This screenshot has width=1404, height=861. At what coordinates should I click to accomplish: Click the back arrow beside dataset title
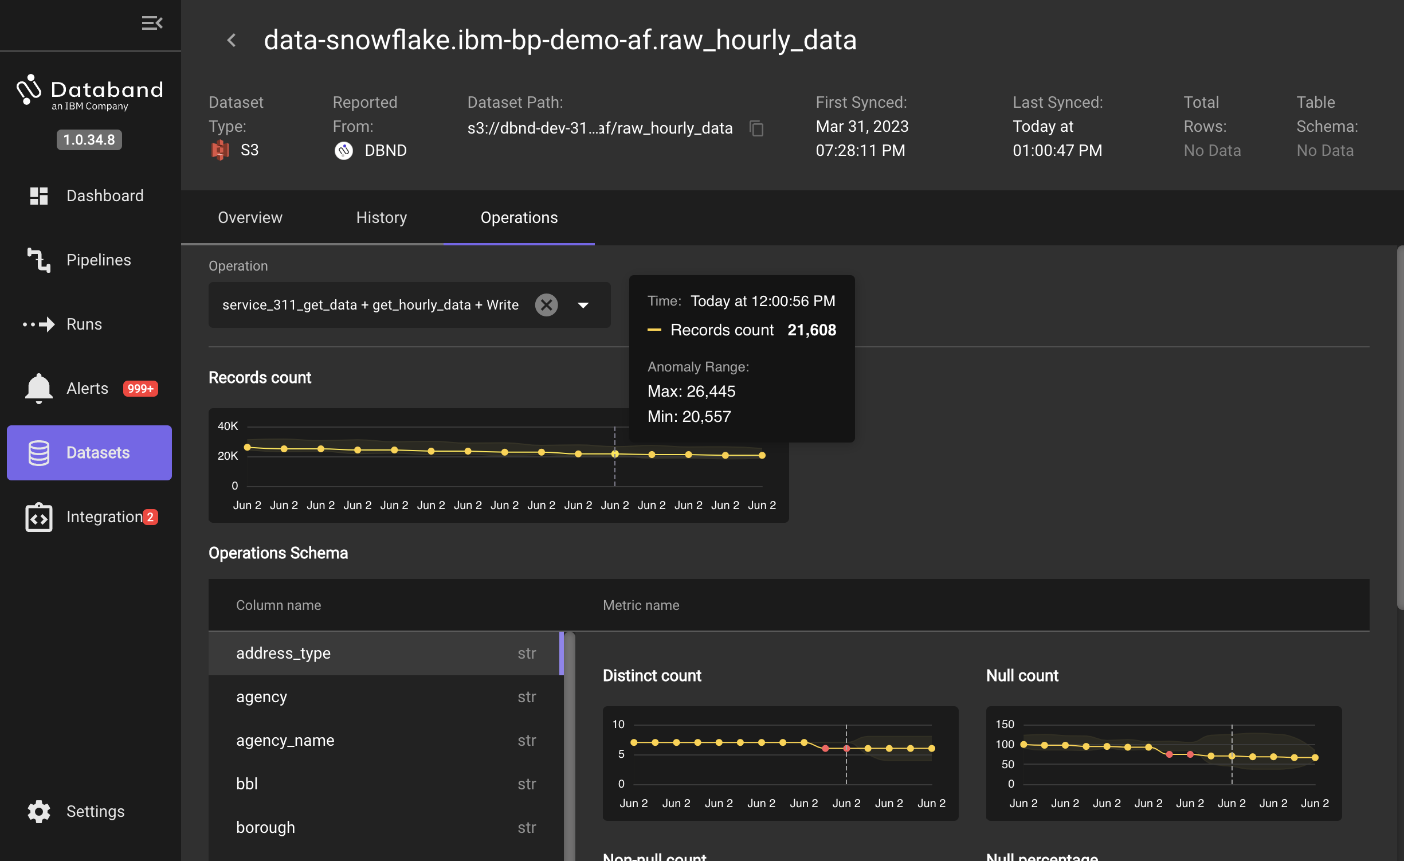232,40
